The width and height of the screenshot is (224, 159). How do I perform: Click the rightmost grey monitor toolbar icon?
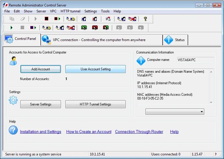(141, 27)
